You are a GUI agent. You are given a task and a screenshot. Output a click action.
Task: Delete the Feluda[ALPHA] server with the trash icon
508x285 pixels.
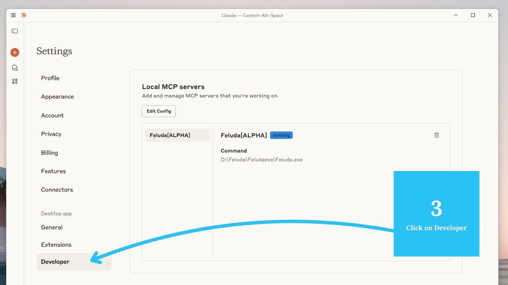click(436, 135)
